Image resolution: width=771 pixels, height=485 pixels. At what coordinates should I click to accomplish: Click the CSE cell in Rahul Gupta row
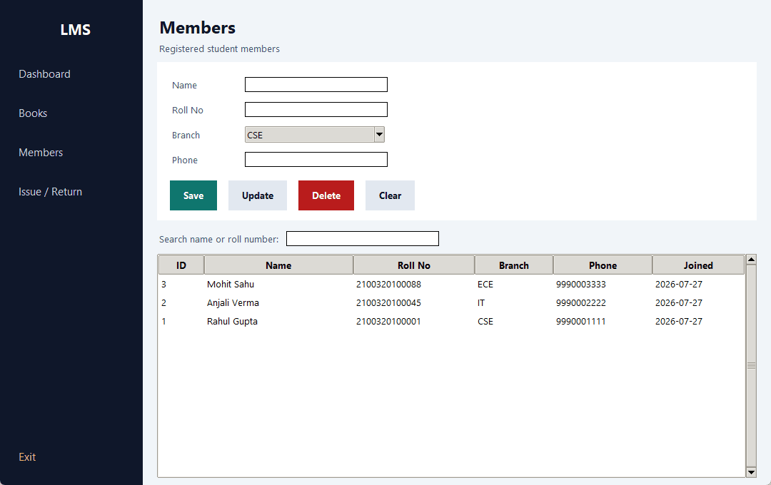coord(485,322)
